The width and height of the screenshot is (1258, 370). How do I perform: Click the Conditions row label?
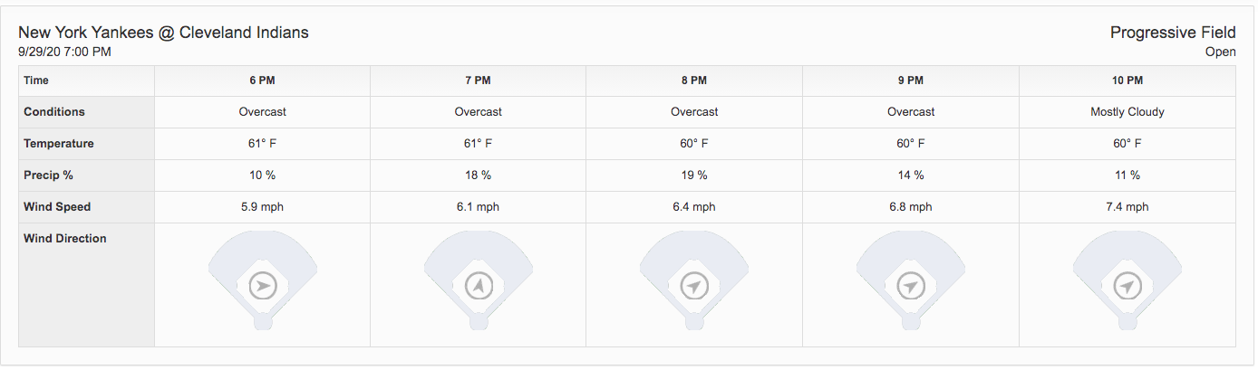pyautogui.click(x=54, y=112)
